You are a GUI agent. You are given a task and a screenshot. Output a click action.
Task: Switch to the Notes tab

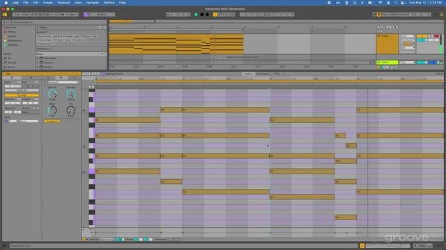click(248, 74)
